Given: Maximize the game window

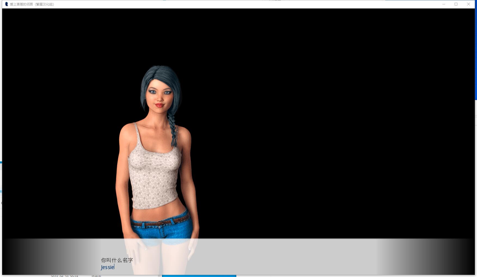Looking at the screenshot, I should 456,4.
